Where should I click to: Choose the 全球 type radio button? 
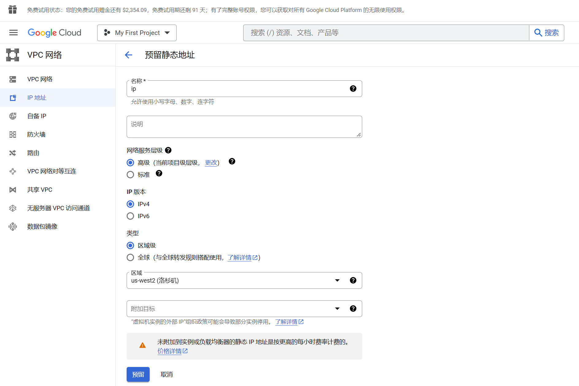click(x=130, y=257)
